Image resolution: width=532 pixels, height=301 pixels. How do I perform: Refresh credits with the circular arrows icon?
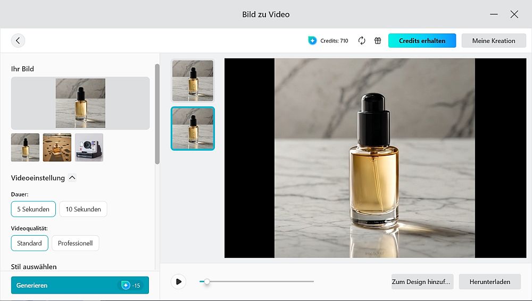pyautogui.click(x=362, y=41)
